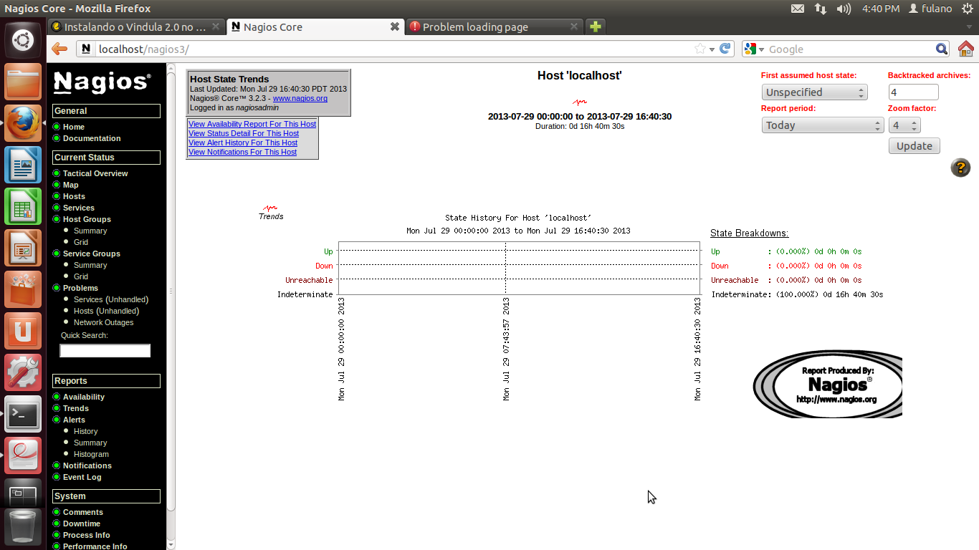The width and height of the screenshot is (979, 550).
Task: Open Ubuntu One launcher icon
Action: (x=23, y=331)
